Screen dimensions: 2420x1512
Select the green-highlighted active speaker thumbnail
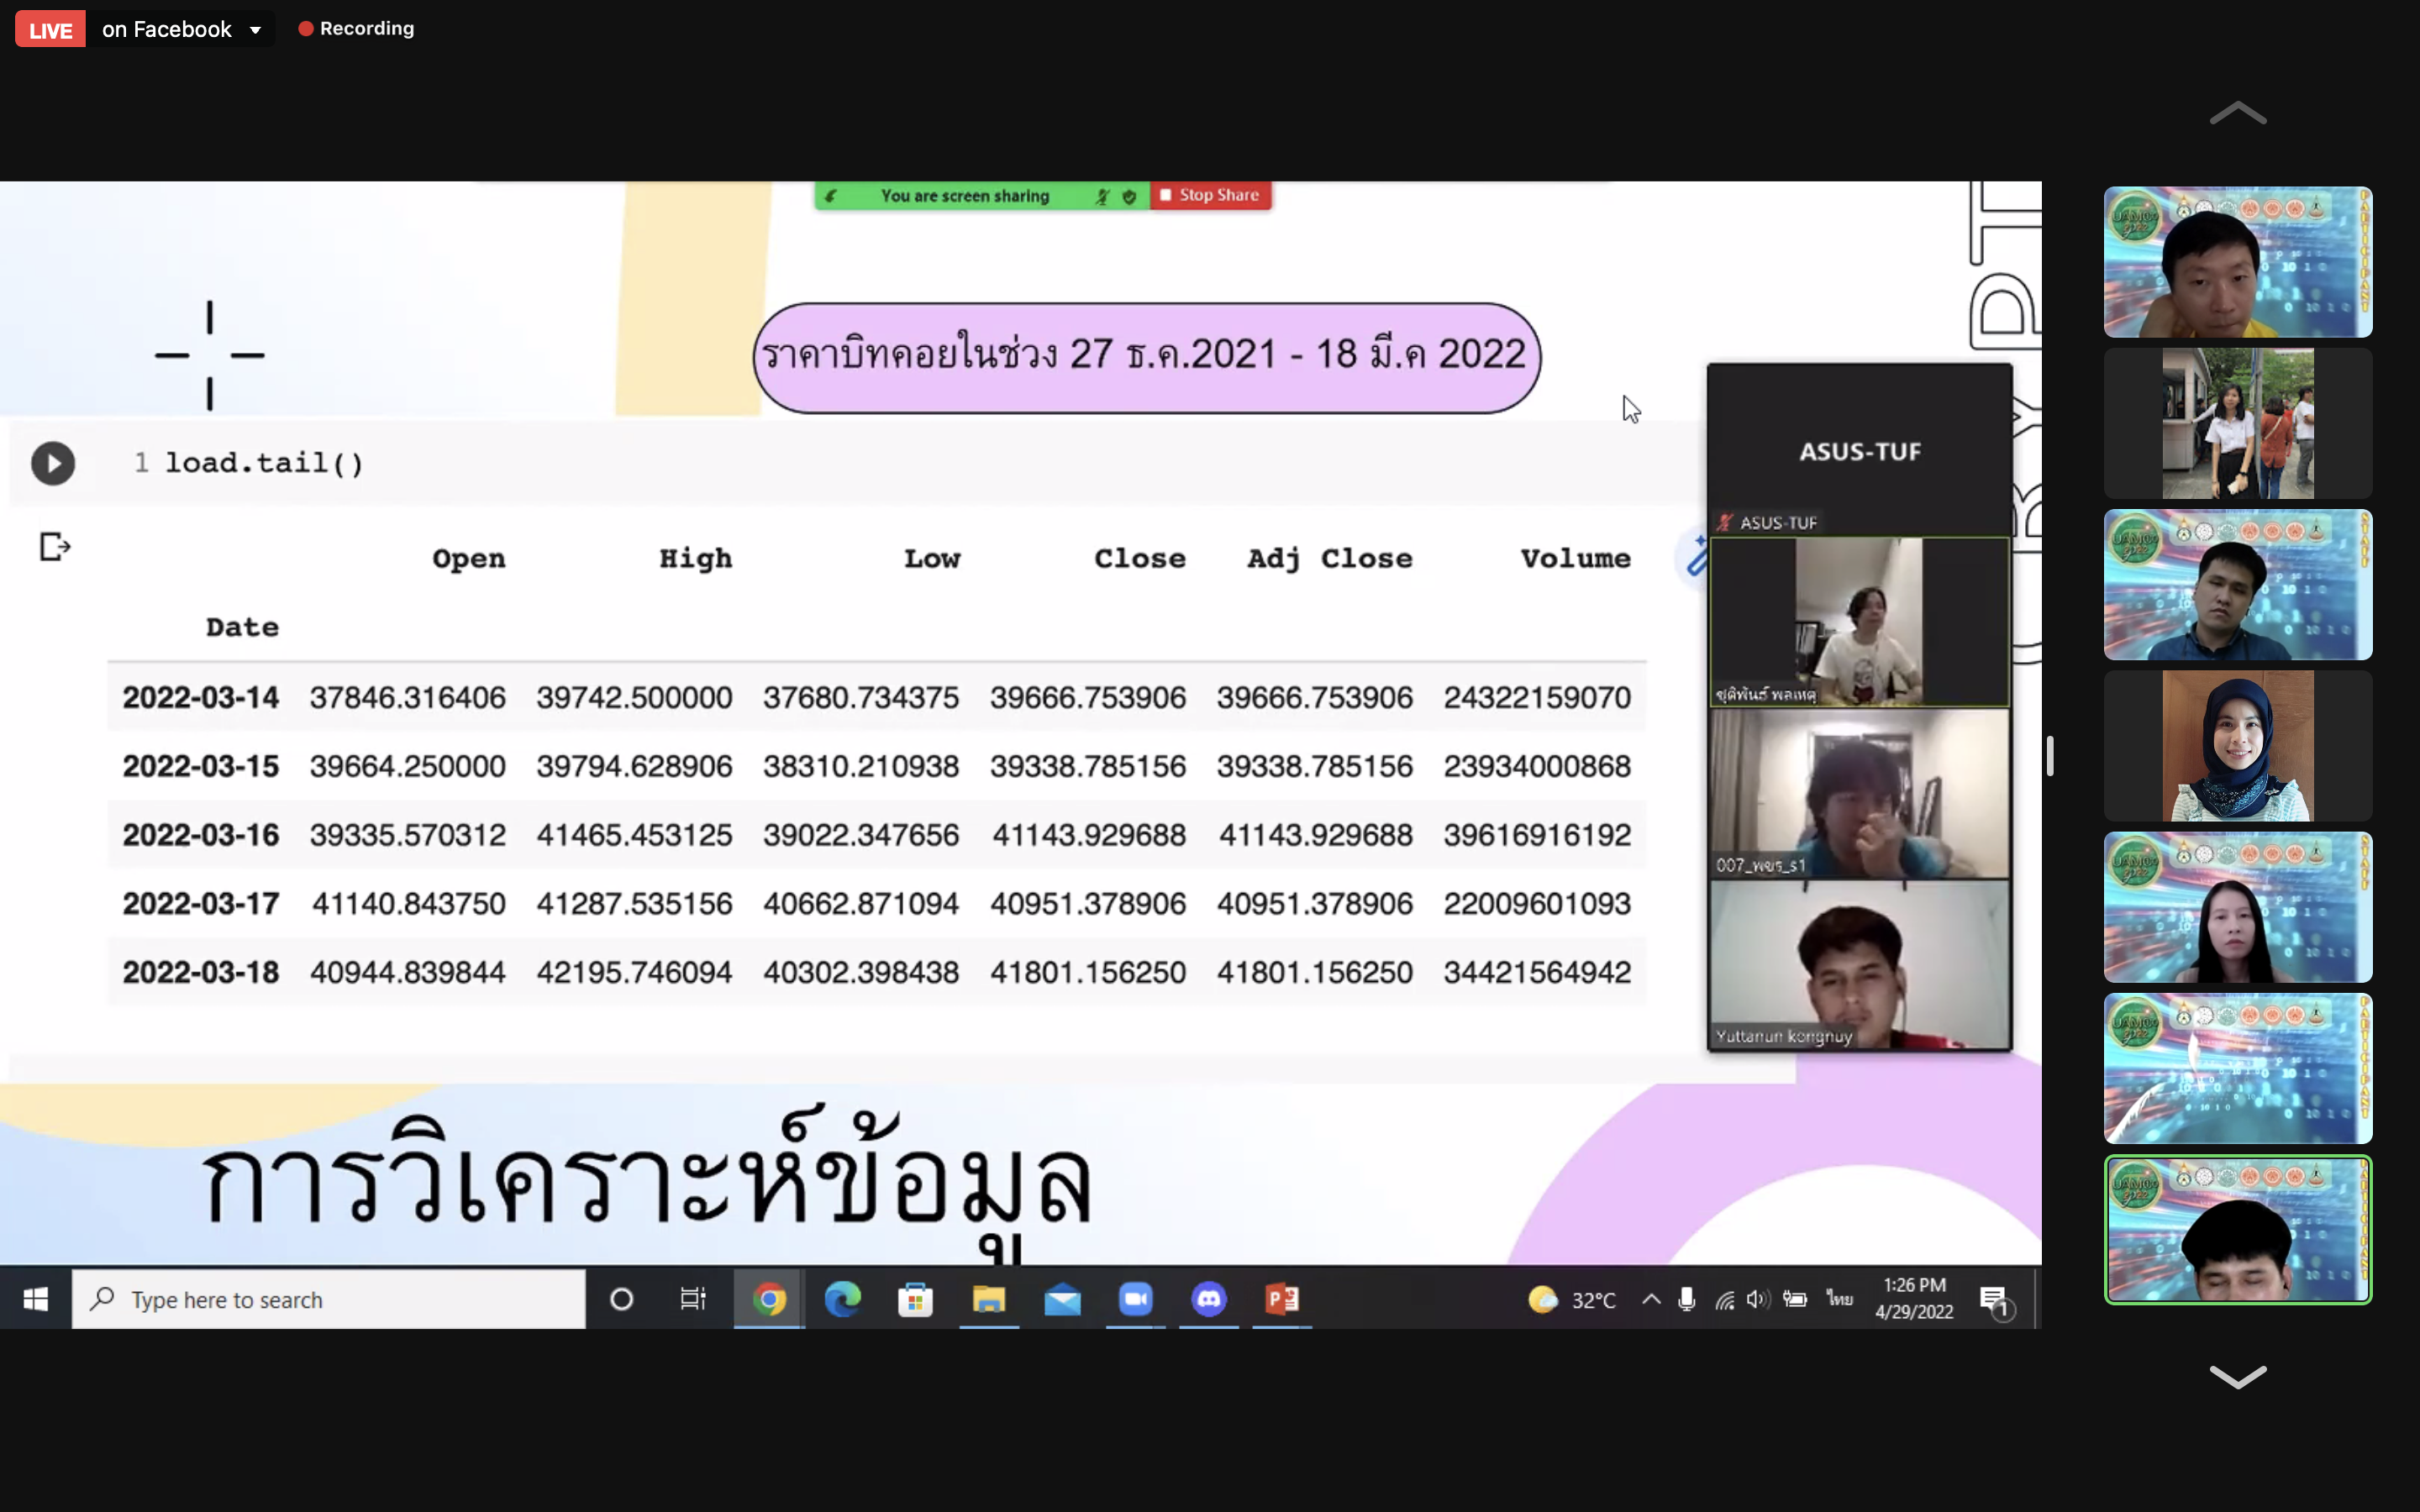tap(2238, 1230)
